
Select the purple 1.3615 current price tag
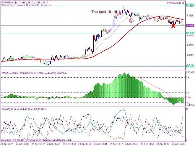(x=190, y=26)
